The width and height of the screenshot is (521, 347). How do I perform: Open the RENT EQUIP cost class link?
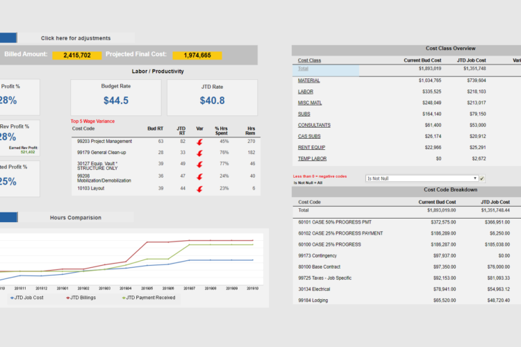(x=311, y=147)
